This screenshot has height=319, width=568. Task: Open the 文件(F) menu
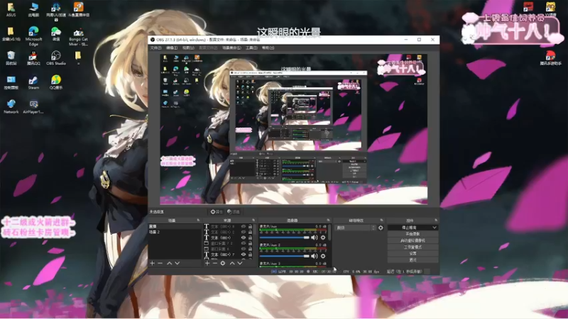tap(155, 47)
